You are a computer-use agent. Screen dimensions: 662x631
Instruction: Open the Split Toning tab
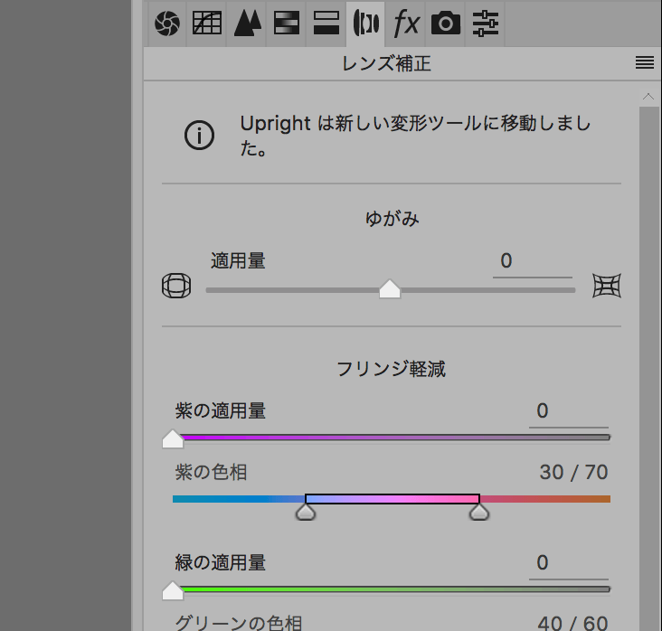point(326,24)
